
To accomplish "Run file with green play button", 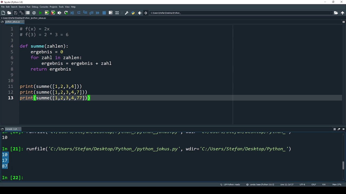I will click(x=40, y=13).
